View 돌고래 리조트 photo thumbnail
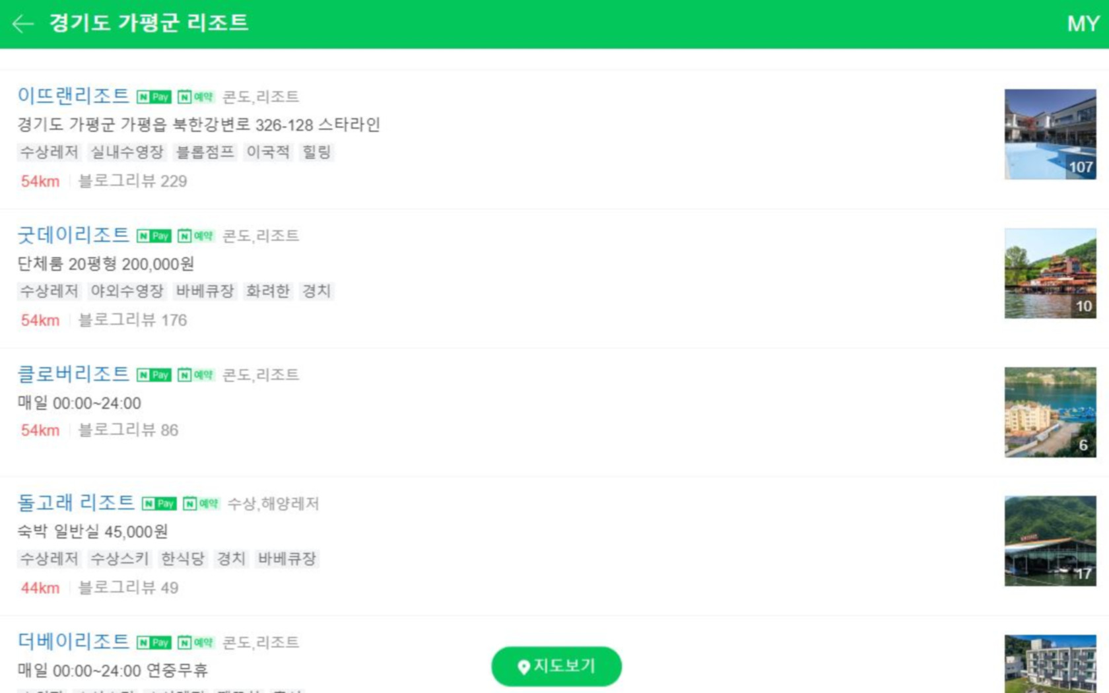Viewport: 1109px width, 693px height. coord(1050,541)
